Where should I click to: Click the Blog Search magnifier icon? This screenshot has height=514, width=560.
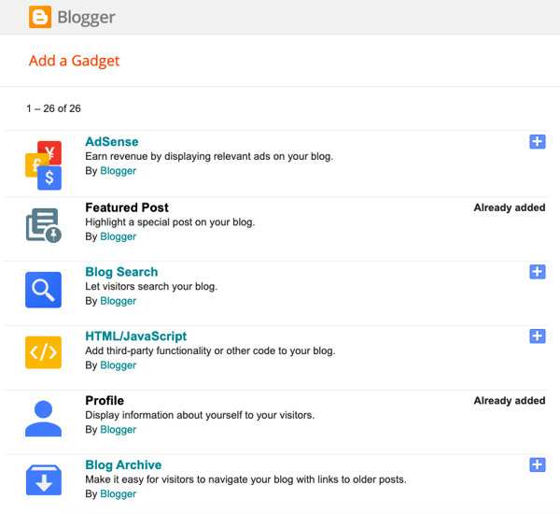click(x=43, y=290)
